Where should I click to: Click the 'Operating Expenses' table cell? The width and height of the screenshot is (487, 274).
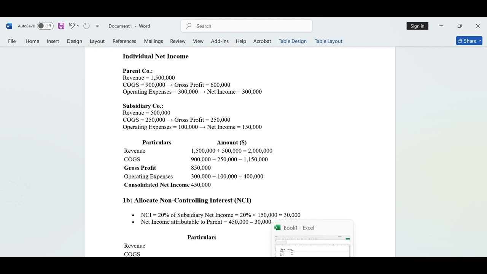click(148, 177)
